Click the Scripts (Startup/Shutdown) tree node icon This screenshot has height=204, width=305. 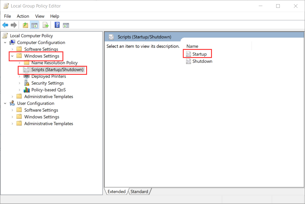(26, 69)
